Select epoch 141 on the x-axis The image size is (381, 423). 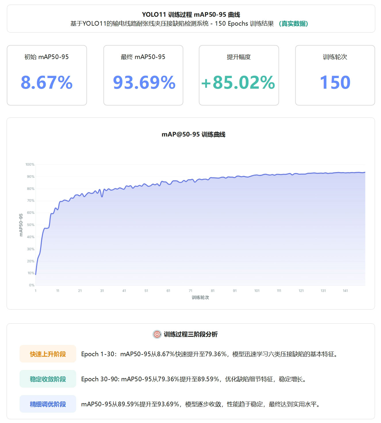tap(345, 291)
